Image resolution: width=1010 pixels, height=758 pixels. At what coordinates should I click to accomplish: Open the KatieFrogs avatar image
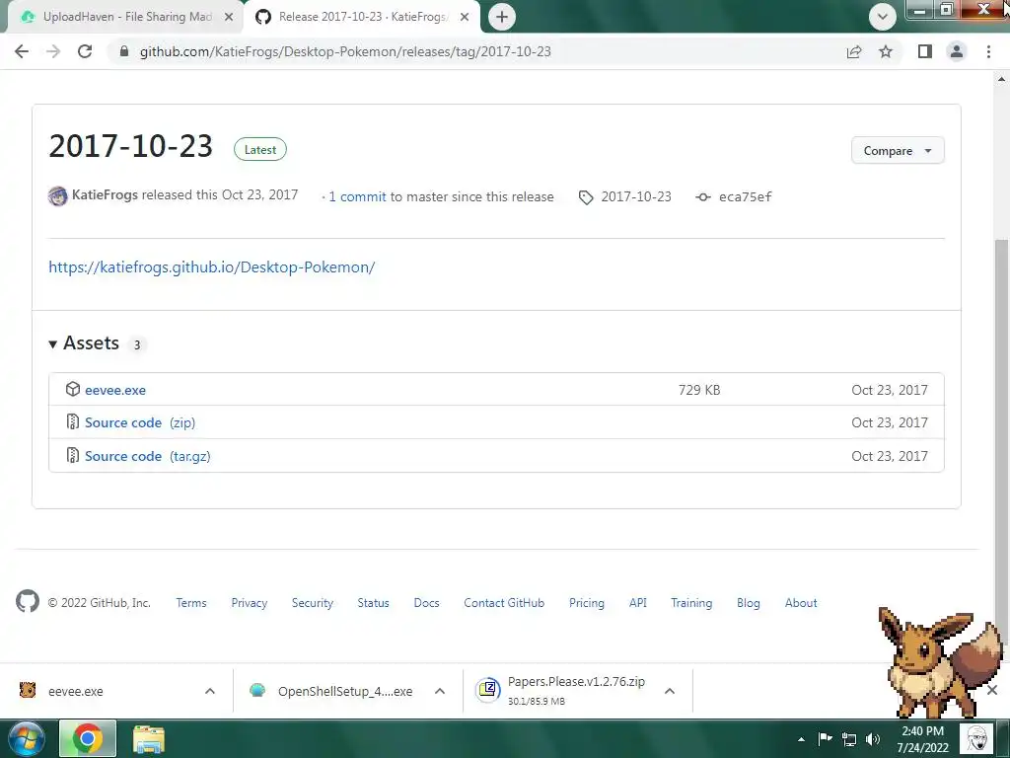coord(58,196)
